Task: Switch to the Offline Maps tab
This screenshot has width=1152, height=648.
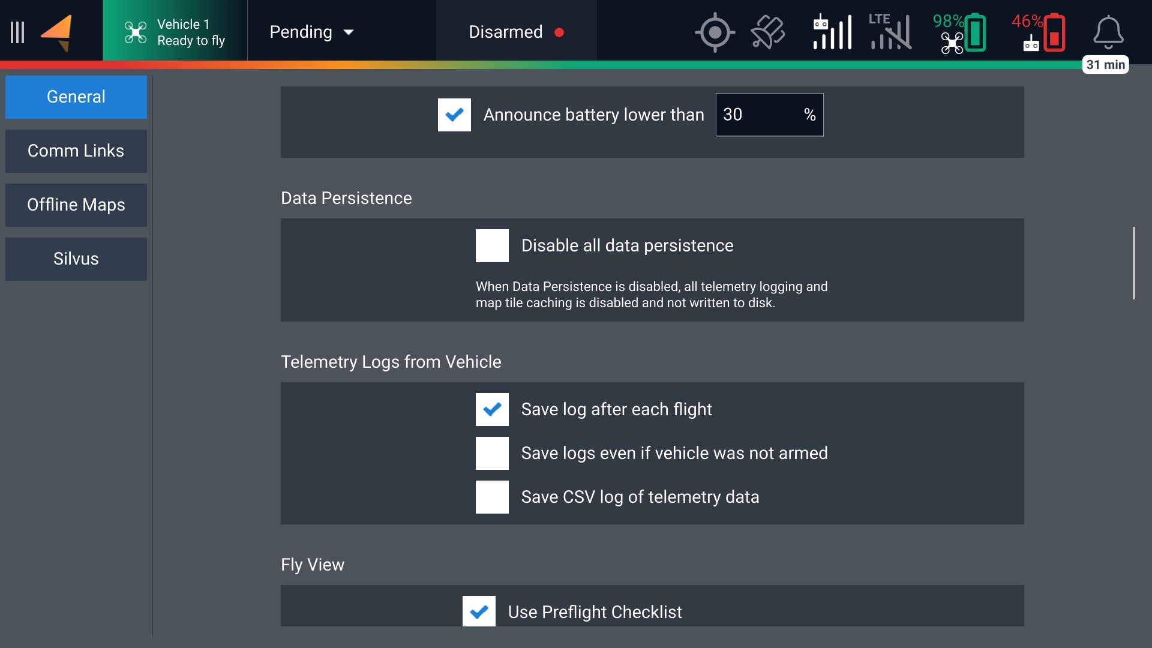Action: (76, 205)
